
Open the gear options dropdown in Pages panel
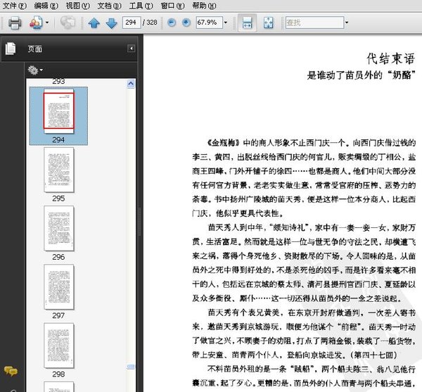tap(34, 70)
